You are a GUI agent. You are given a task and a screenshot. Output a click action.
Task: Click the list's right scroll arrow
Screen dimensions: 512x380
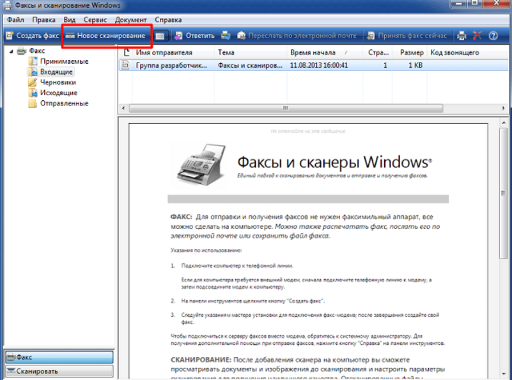click(x=503, y=108)
